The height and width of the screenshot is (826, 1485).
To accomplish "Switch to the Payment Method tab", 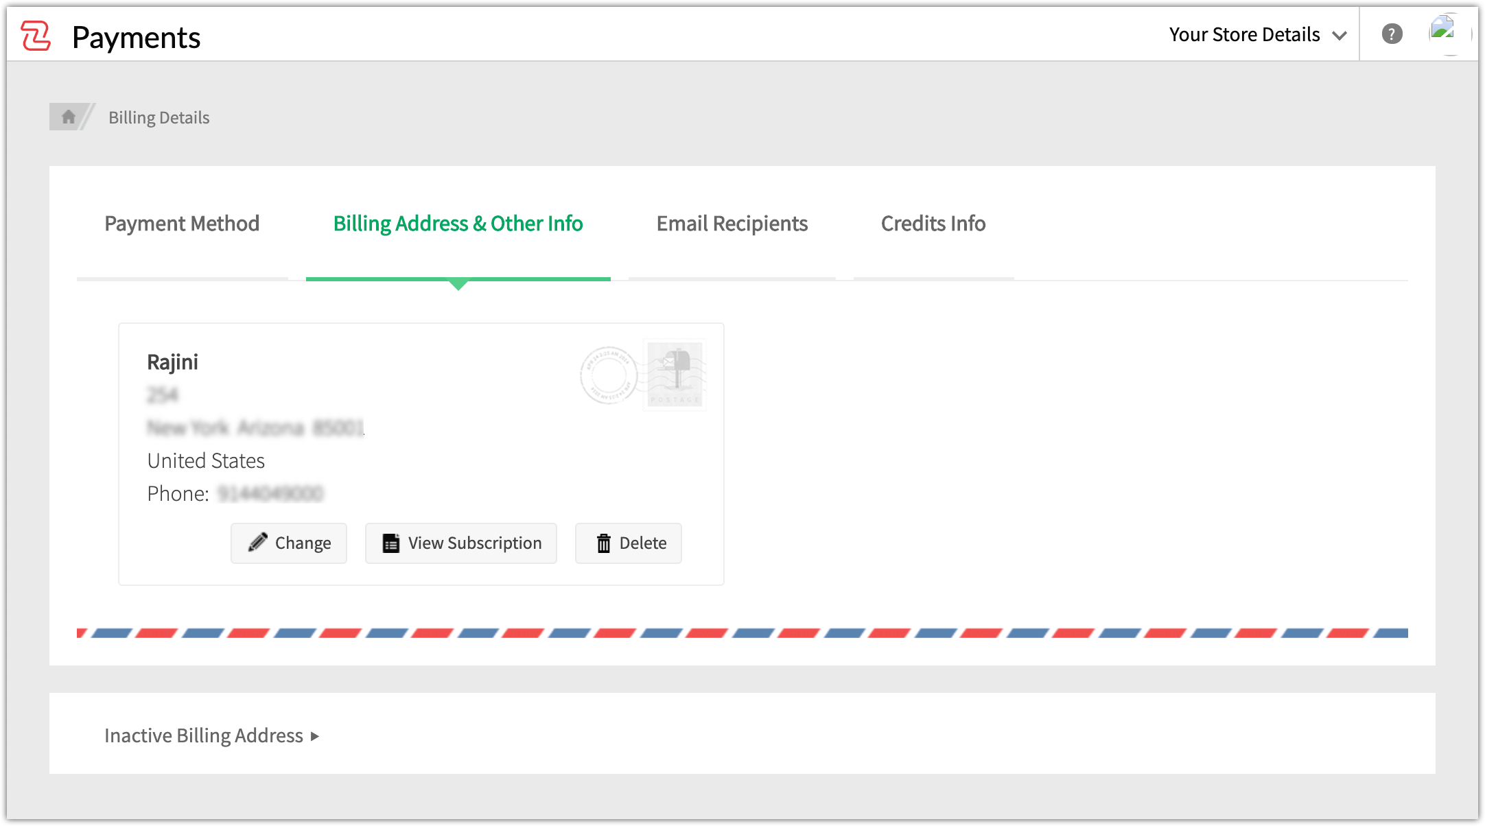I will 182,224.
